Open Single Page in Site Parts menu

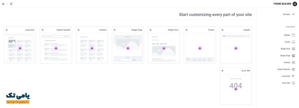(285, 56)
